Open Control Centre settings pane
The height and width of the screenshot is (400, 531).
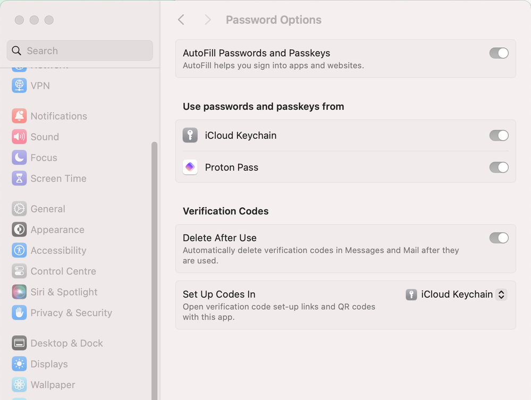click(x=63, y=271)
